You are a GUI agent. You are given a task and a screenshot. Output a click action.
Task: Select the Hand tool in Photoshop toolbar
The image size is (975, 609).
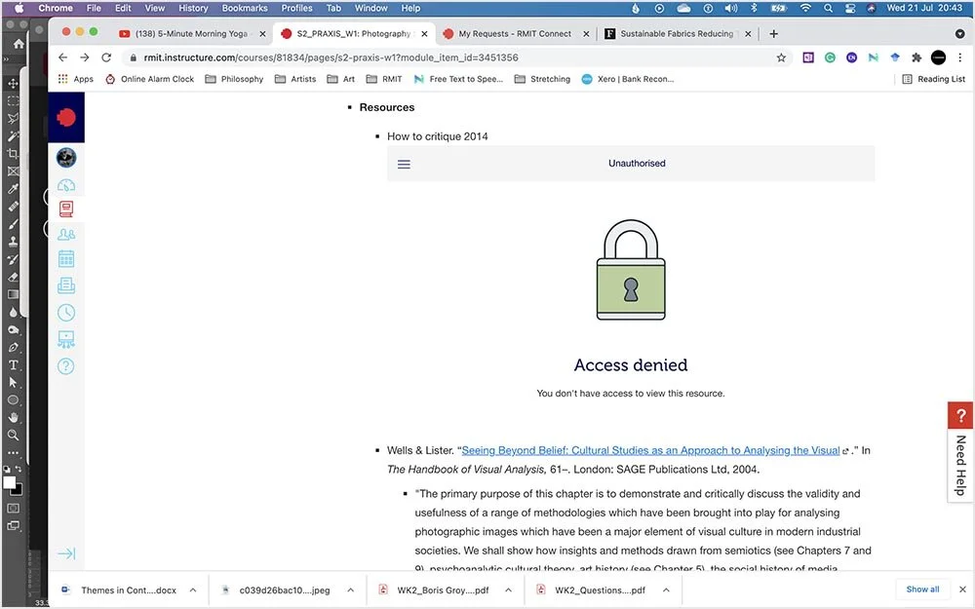13,418
